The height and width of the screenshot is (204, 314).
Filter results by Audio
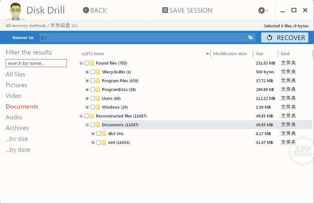tap(14, 117)
